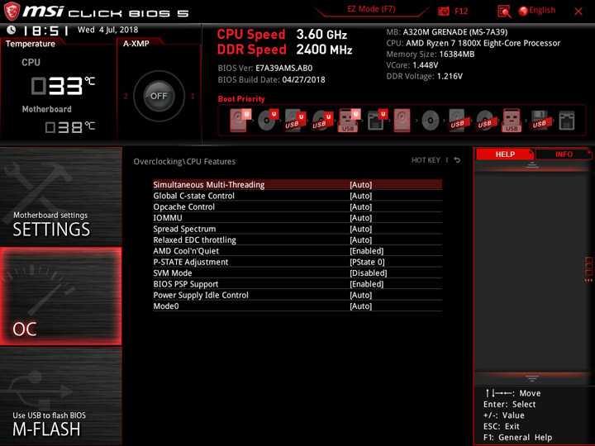Viewport: 595px width, 446px height.
Task: Select the USB floppy boot device icon
Action: [540, 121]
